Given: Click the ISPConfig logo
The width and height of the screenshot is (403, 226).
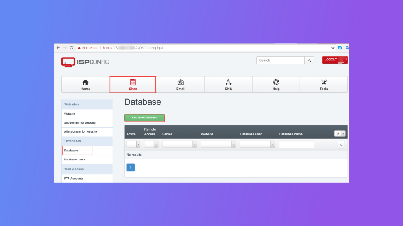Looking at the screenshot, I should (x=84, y=62).
